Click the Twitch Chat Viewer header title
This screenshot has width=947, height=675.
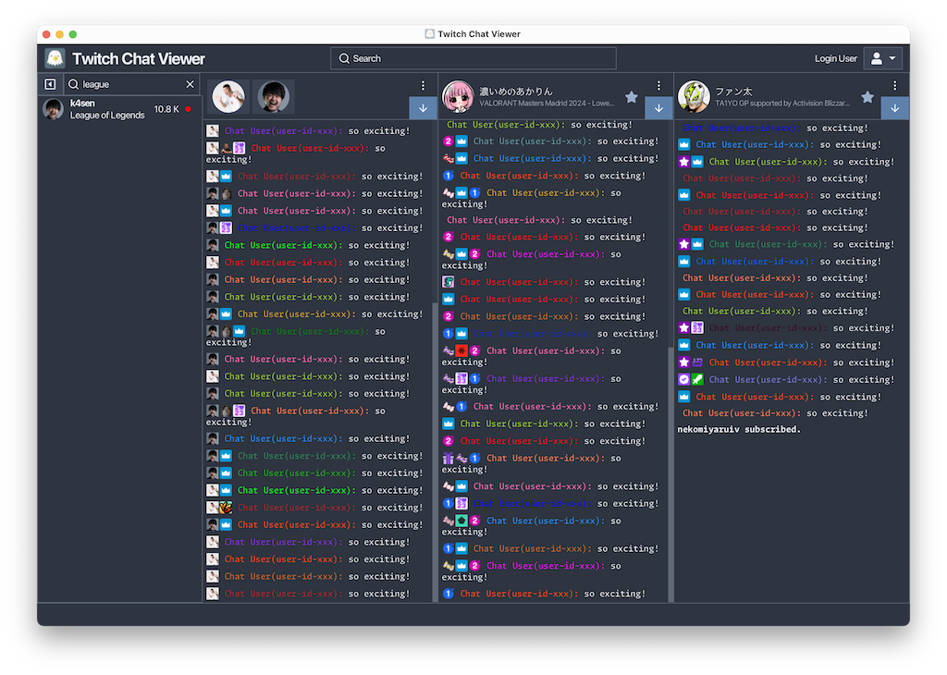139,58
